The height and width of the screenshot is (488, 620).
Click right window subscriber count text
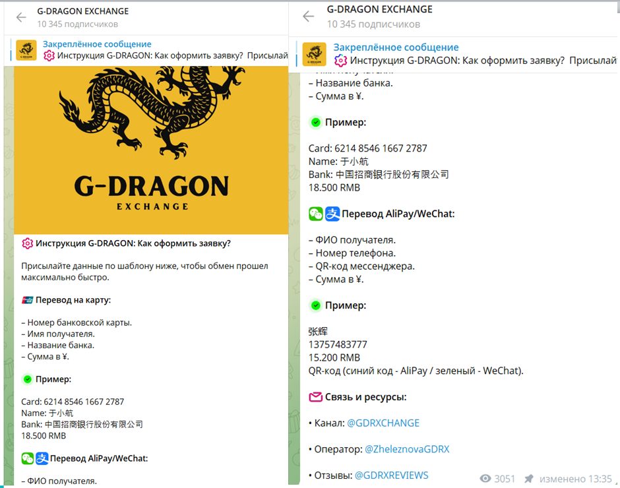[x=374, y=24]
